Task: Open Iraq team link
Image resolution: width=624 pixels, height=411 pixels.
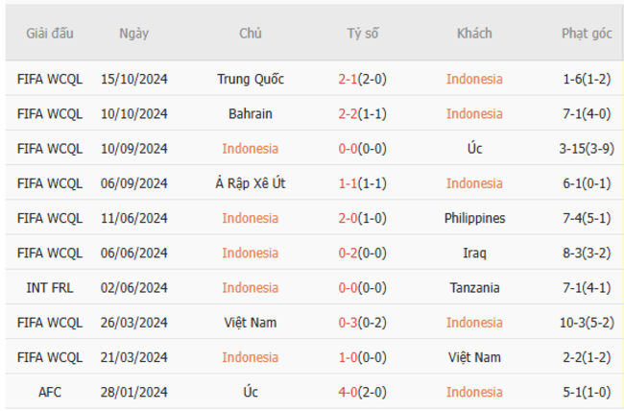Action: [x=474, y=253]
